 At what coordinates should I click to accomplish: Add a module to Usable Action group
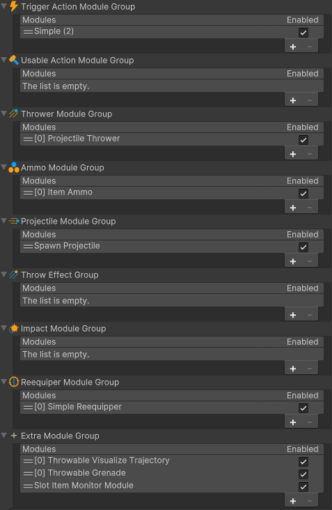pos(293,100)
